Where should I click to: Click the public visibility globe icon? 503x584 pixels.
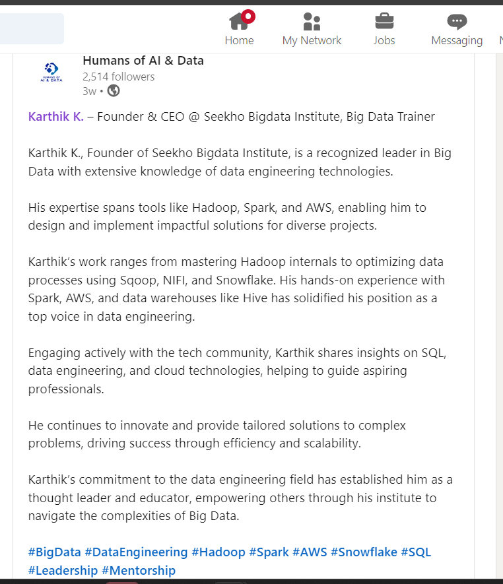click(x=114, y=90)
